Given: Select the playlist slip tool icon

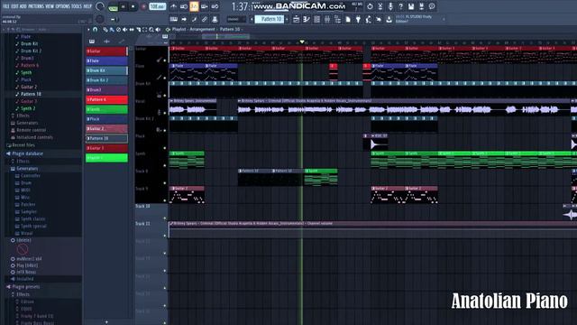Looking at the screenshot, I should (132, 30).
